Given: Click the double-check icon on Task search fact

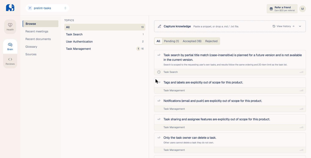Looking at the screenshot, I should 159,55.
